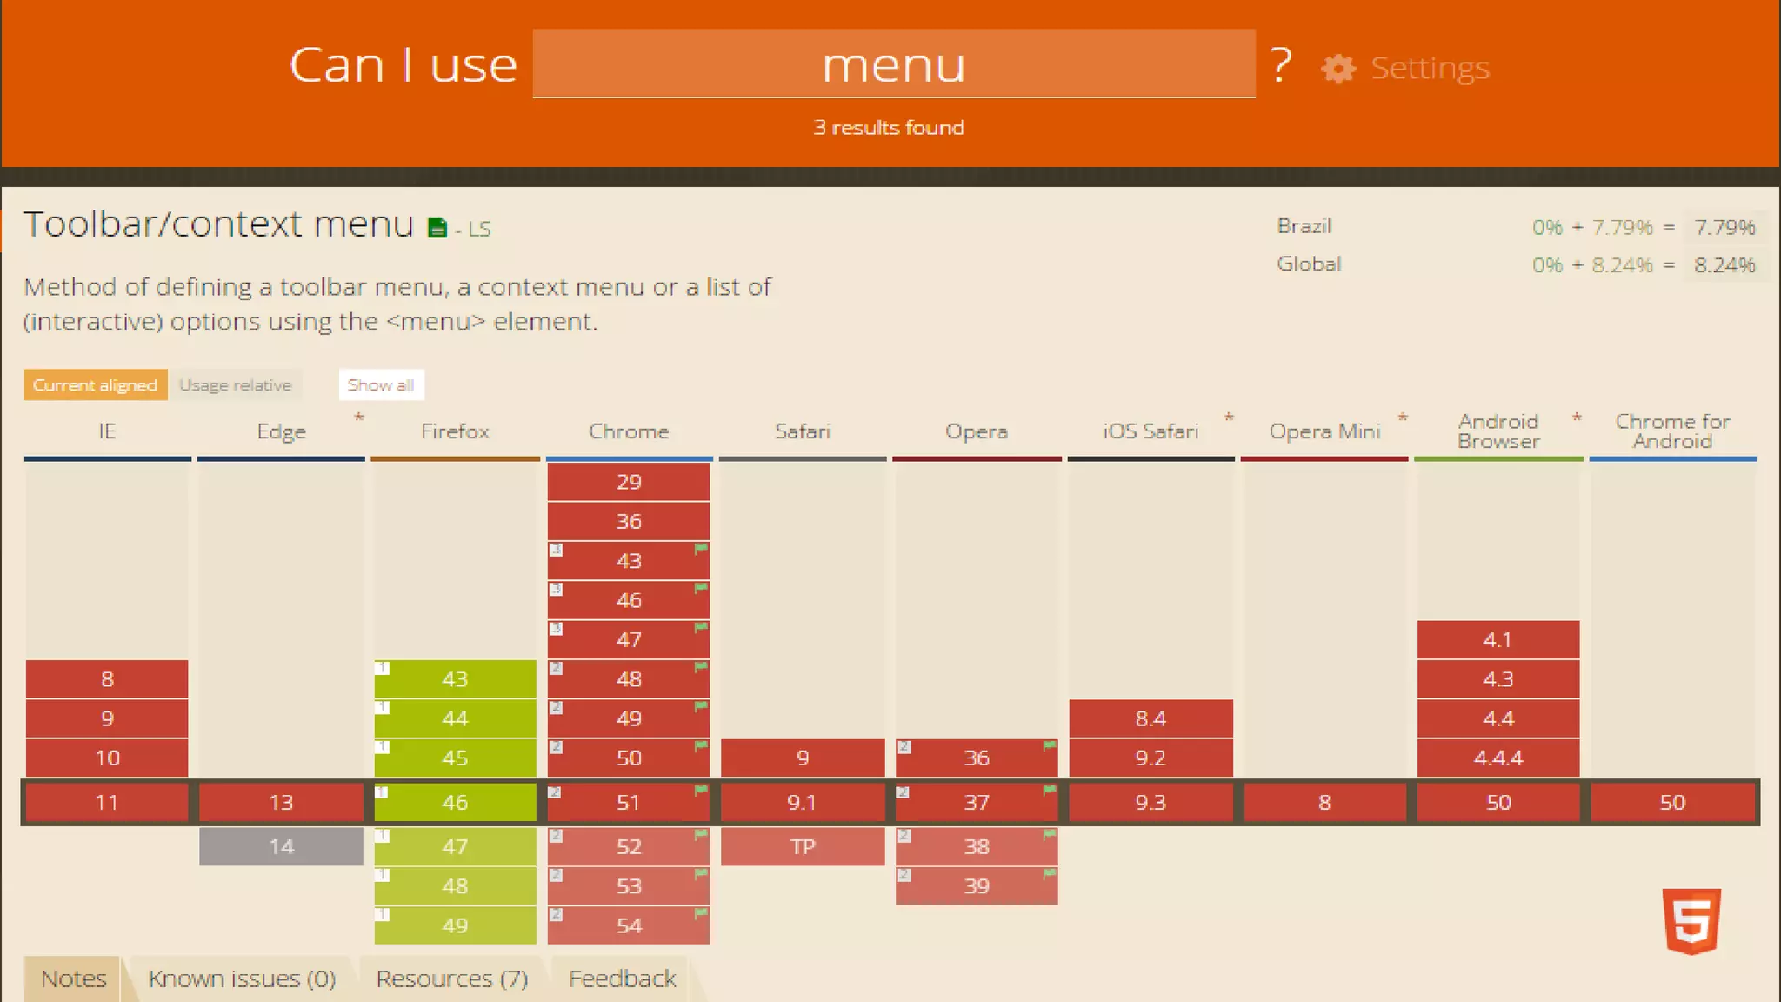This screenshot has width=1781, height=1002.
Task: Focus the search field containing menu
Action: click(893, 64)
